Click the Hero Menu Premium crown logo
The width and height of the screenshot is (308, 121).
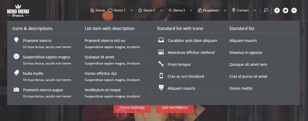[18, 11]
